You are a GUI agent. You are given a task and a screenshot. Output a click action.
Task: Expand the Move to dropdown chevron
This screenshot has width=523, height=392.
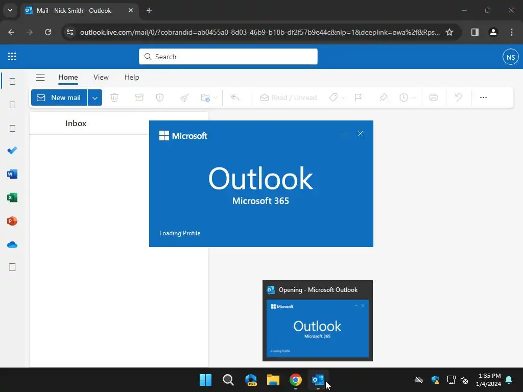(216, 97)
